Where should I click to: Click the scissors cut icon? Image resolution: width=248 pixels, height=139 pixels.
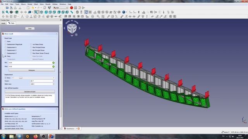(x=20, y=8)
